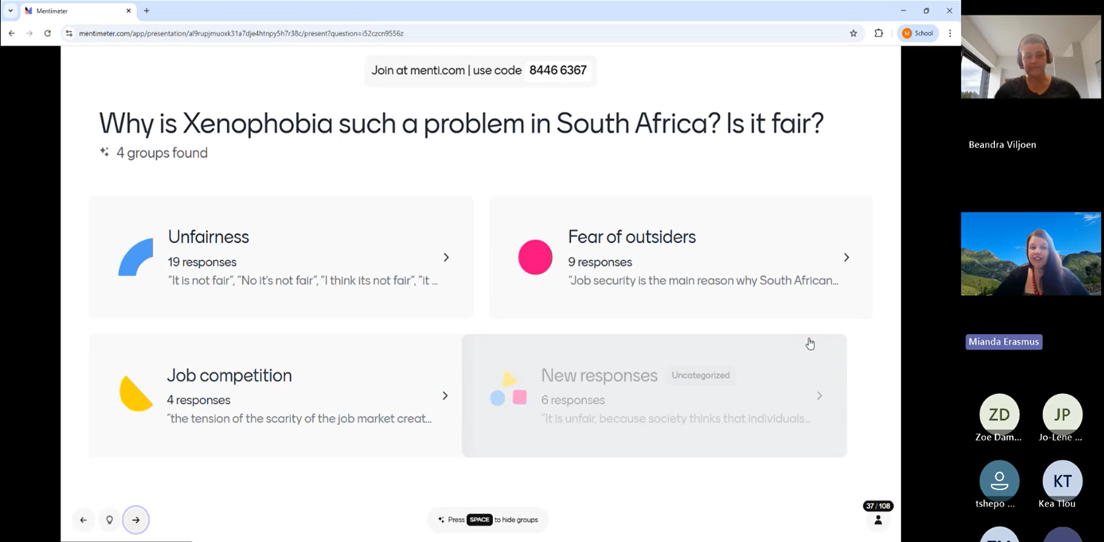Advance to next slide arrow button
Viewport: 1104px width, 542px height.
136,520
